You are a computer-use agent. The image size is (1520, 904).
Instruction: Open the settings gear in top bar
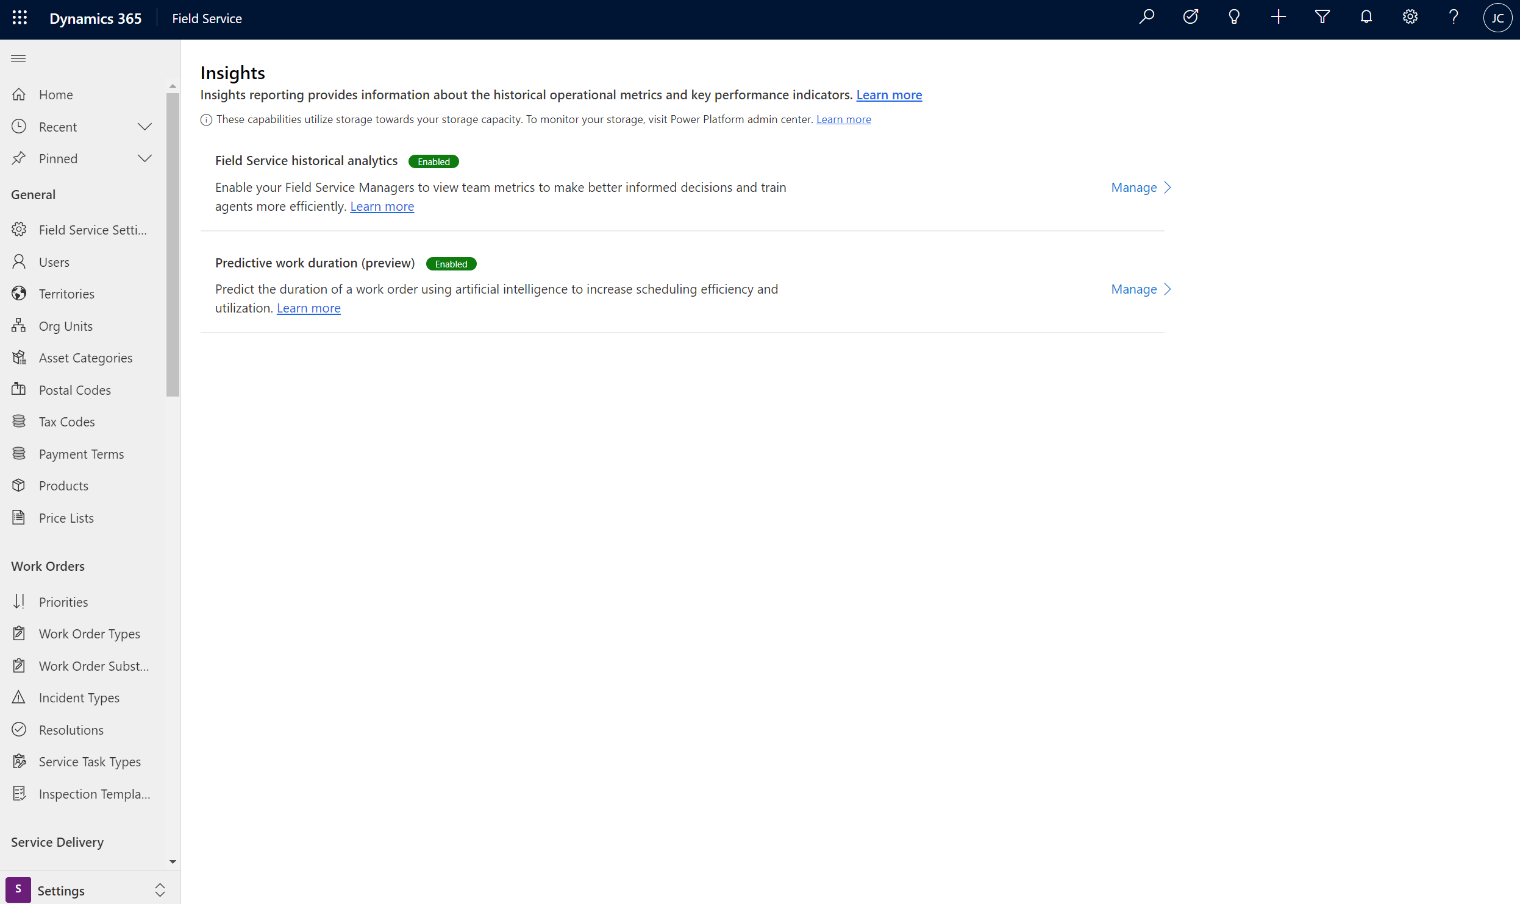pyautogui.click(x=1410, y=17)
